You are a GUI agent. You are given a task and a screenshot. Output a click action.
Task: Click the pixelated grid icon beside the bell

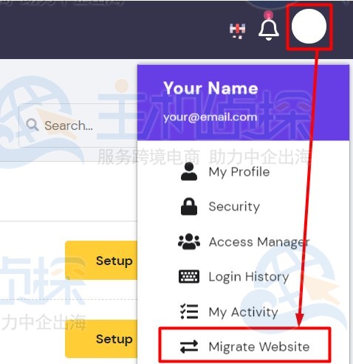[x=237, y=30]
